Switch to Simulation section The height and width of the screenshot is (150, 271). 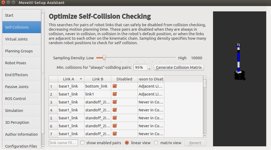pos(22,111)
